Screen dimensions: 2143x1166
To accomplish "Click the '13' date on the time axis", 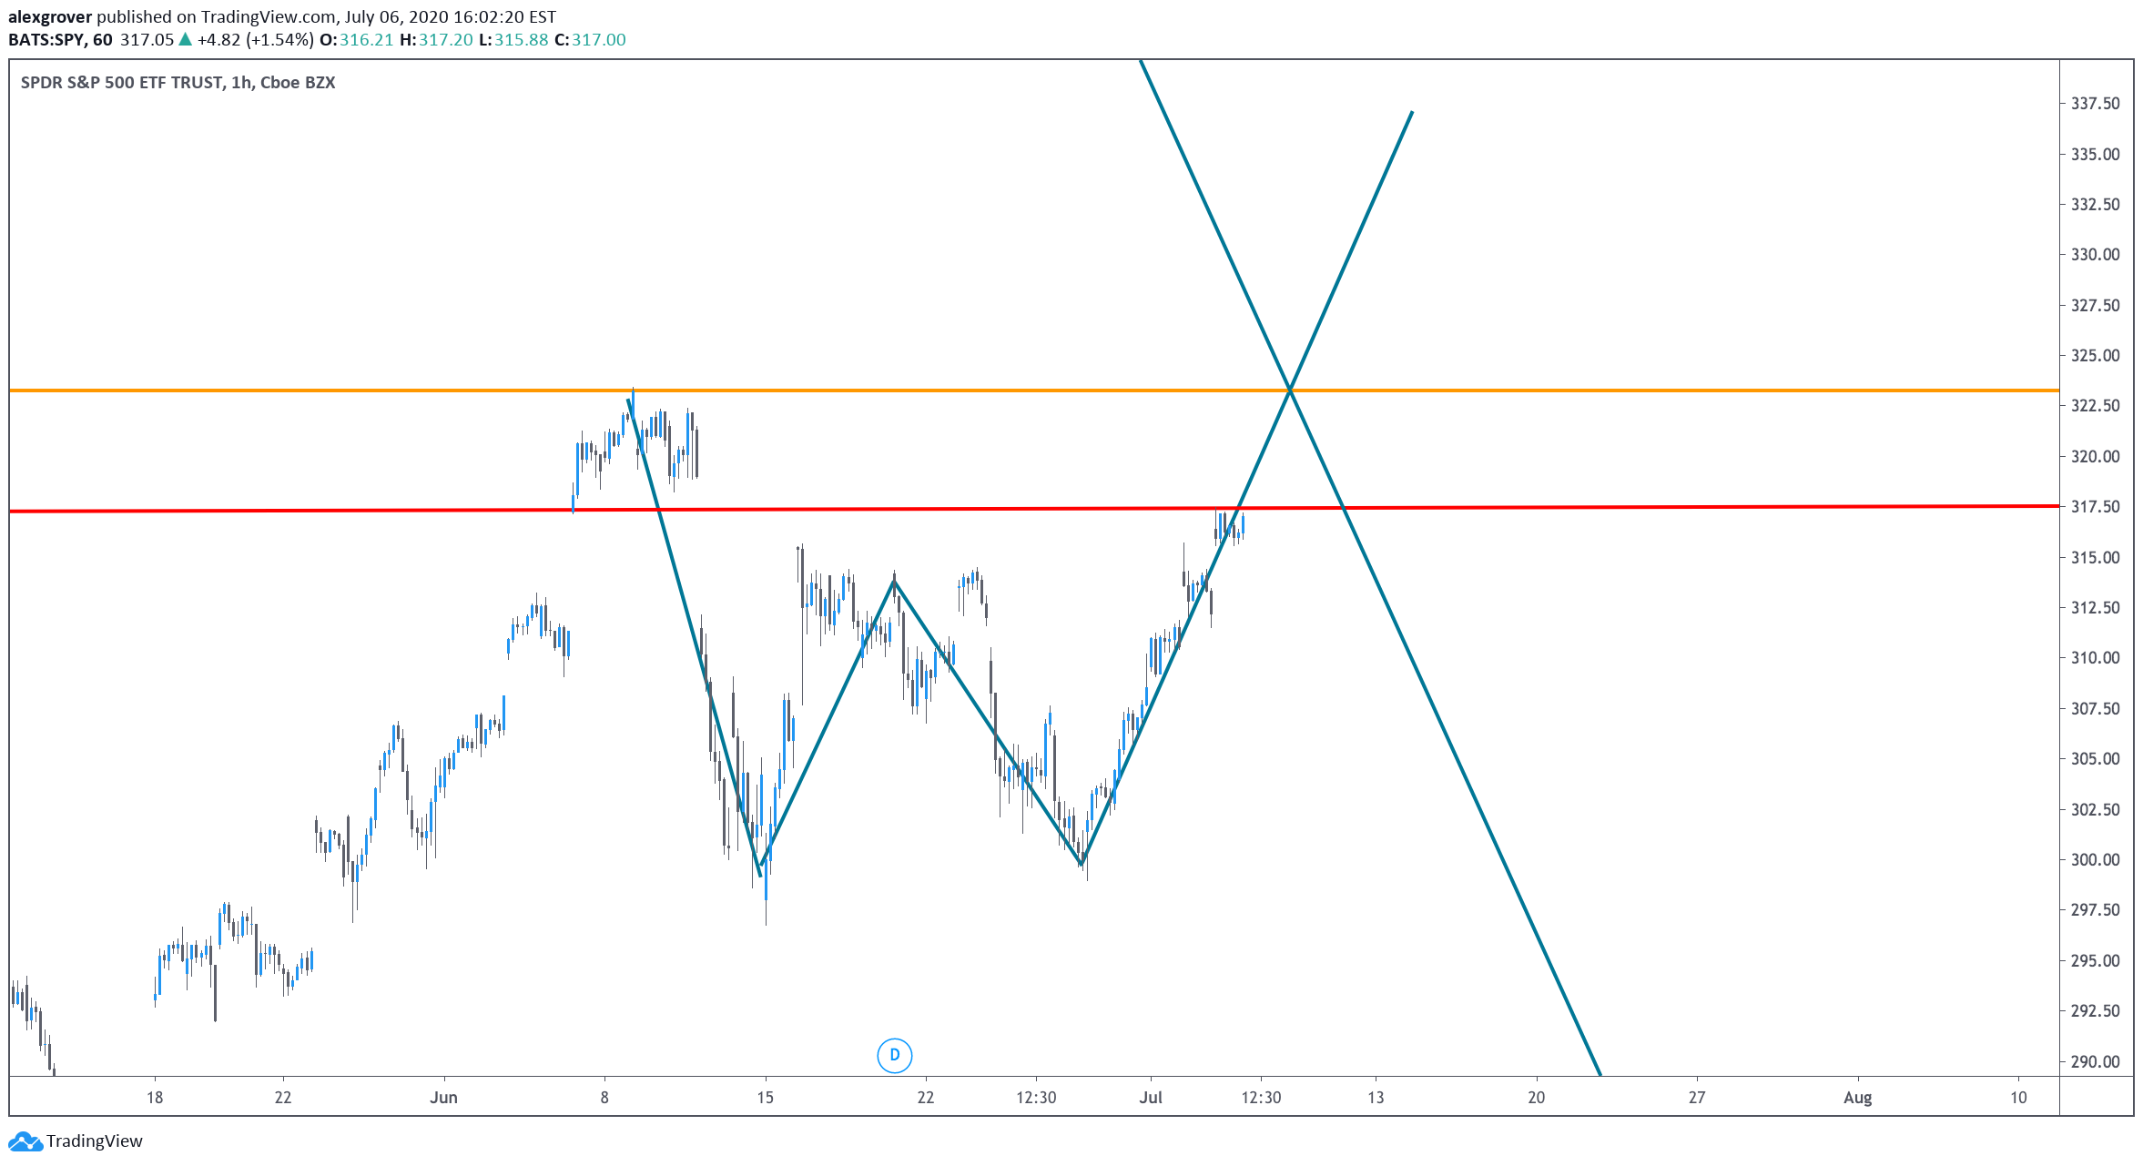I will point(1376,1097).
